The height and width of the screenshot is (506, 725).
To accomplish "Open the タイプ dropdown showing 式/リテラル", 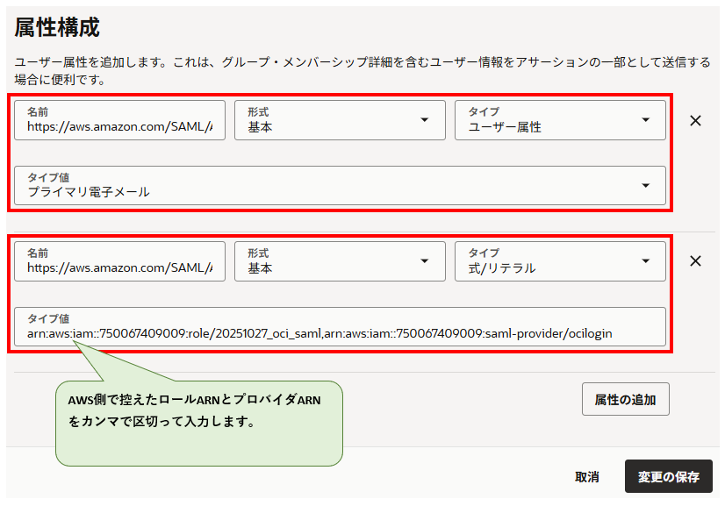I will click(x=559, y=260).
